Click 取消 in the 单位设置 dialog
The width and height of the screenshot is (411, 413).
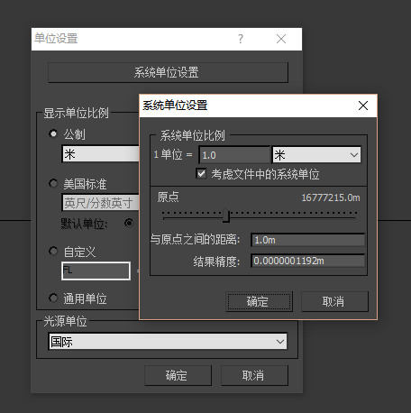(x=254, y=375)
